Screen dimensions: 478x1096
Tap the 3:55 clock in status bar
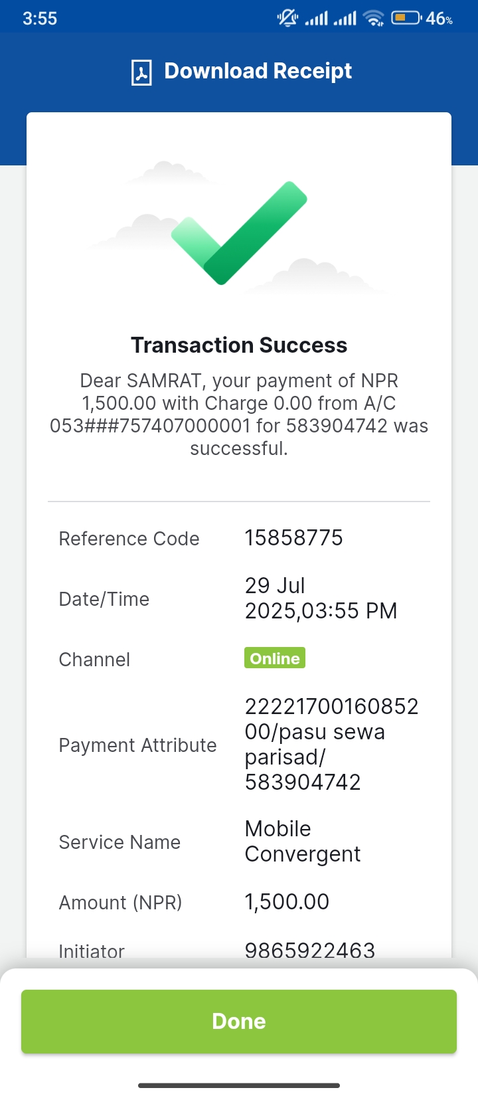40,19
